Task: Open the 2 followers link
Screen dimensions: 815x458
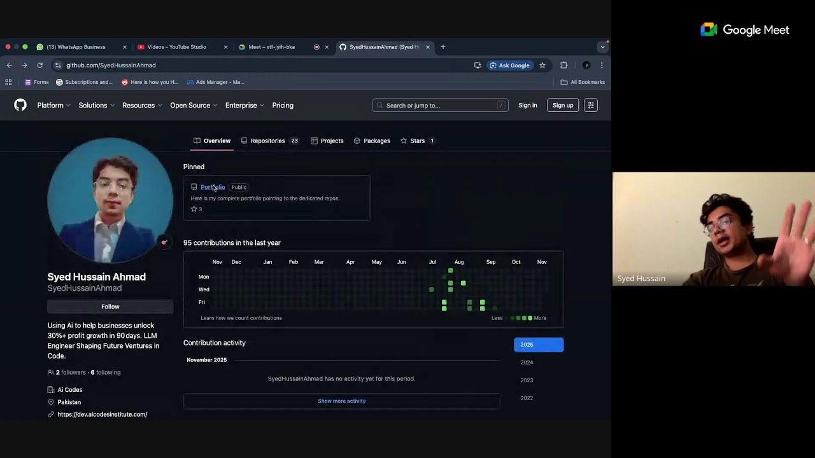Action: point(67,372)
